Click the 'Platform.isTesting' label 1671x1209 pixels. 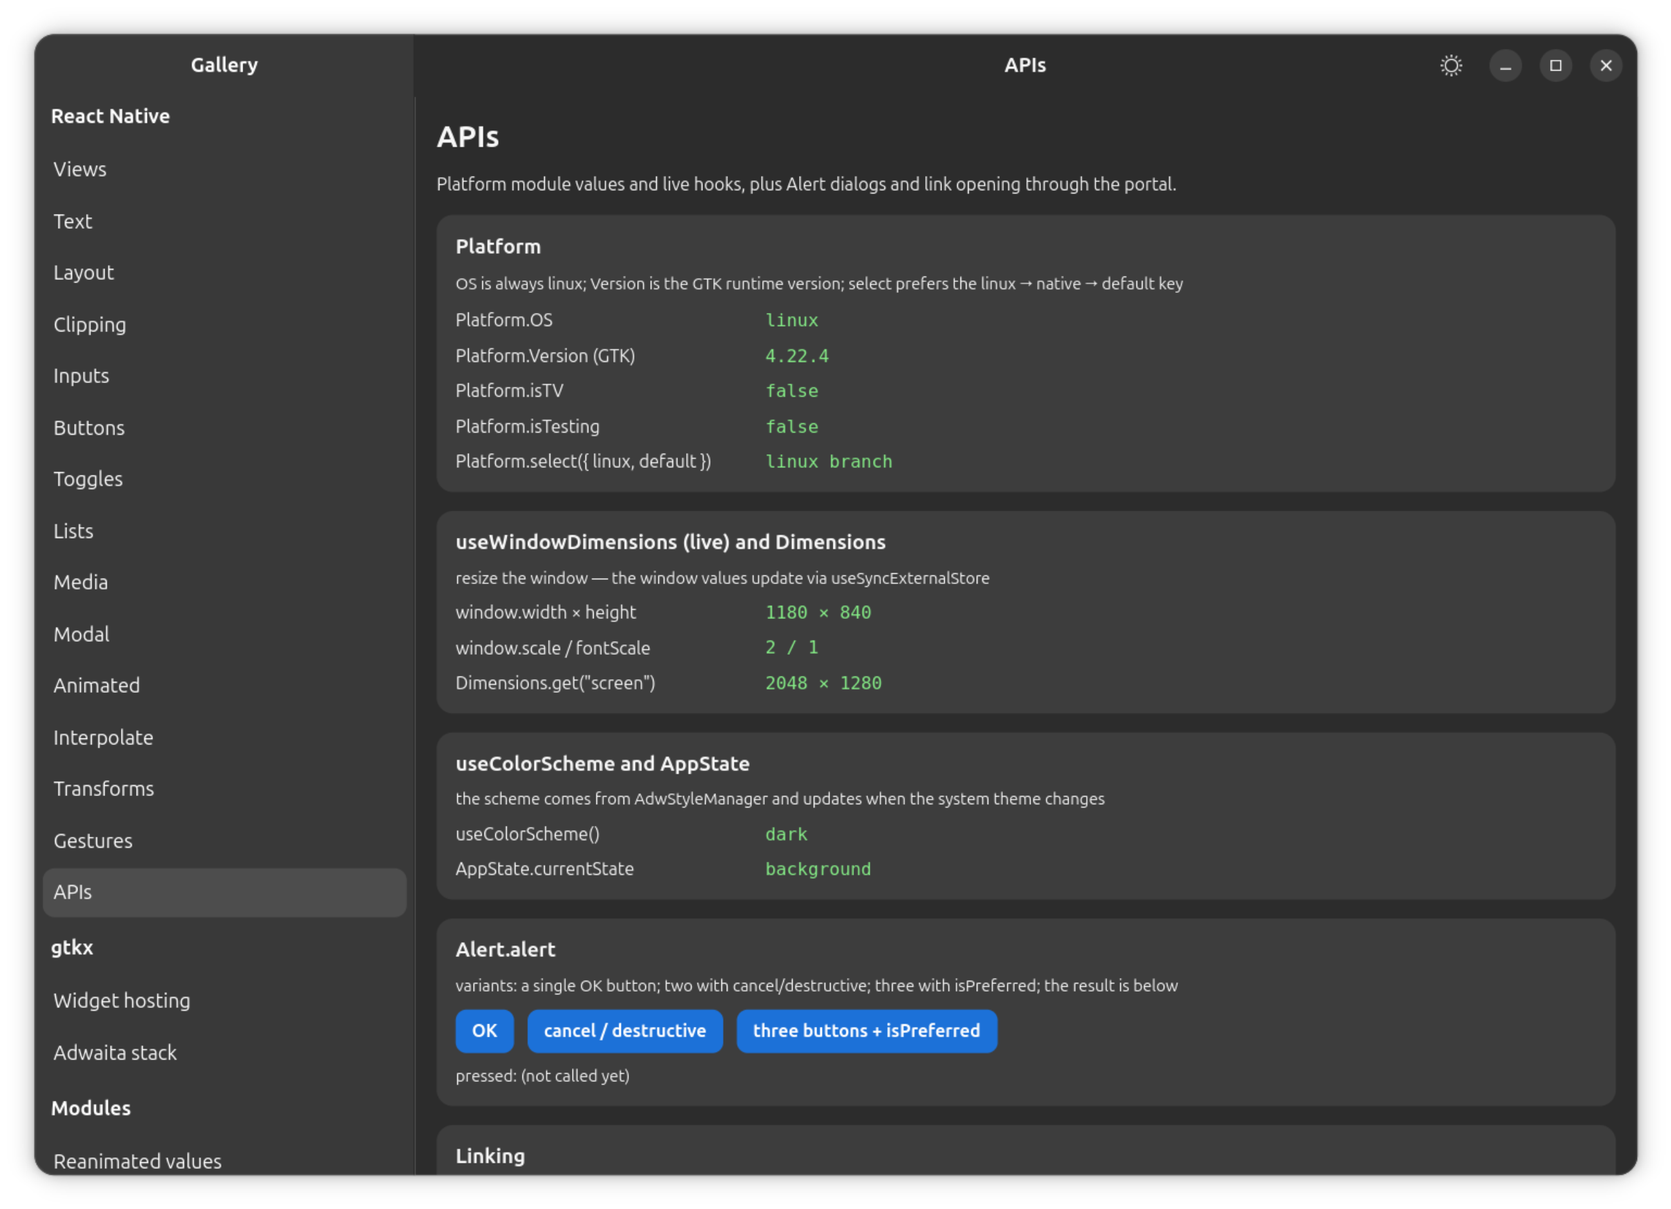pos(528,427)
